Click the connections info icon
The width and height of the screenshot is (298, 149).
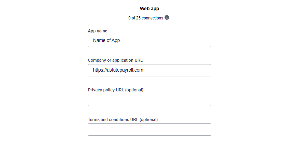tap(167, 17)
